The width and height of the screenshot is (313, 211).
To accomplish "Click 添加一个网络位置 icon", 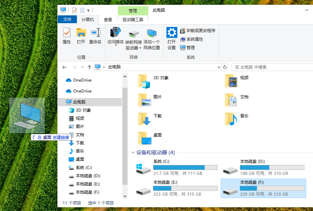I will click(152, 33).
